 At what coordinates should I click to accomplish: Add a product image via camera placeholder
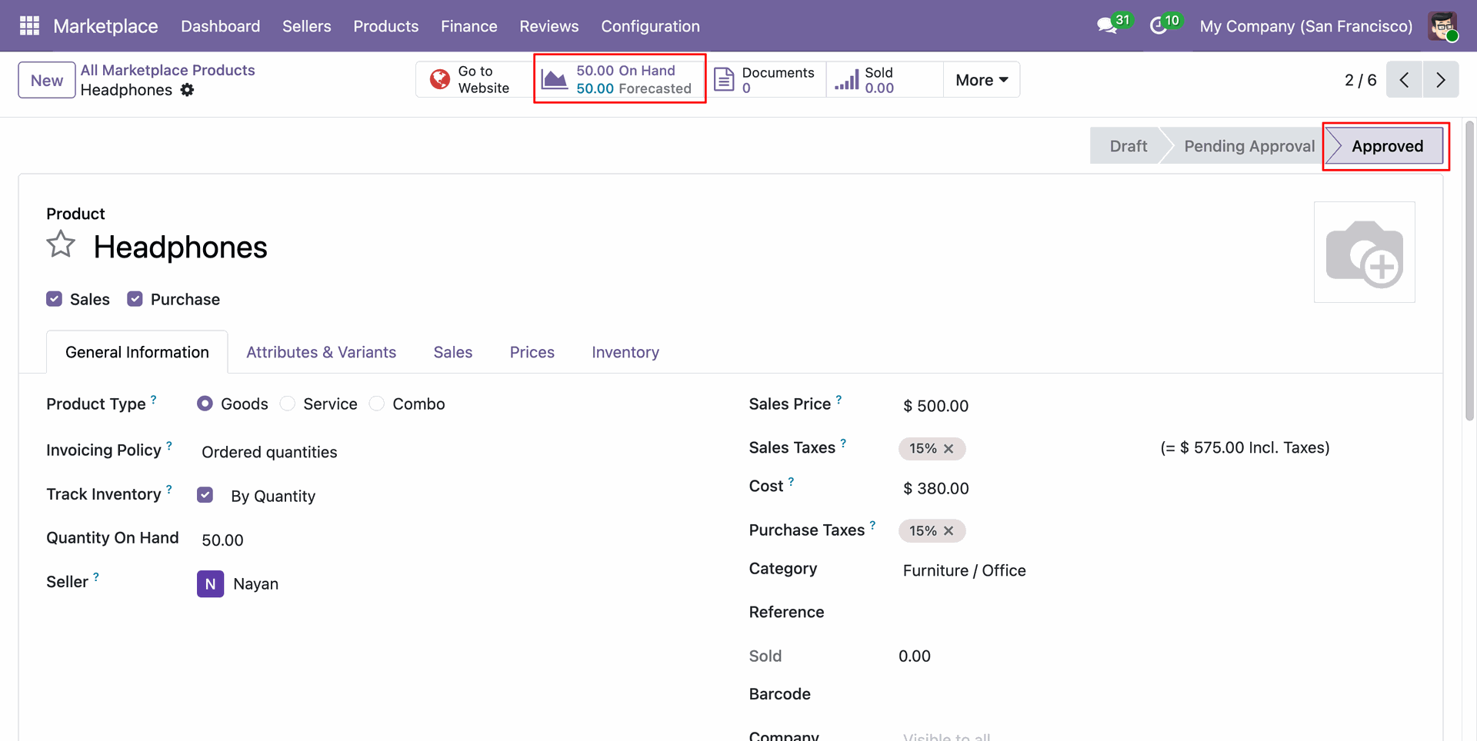1364,252
